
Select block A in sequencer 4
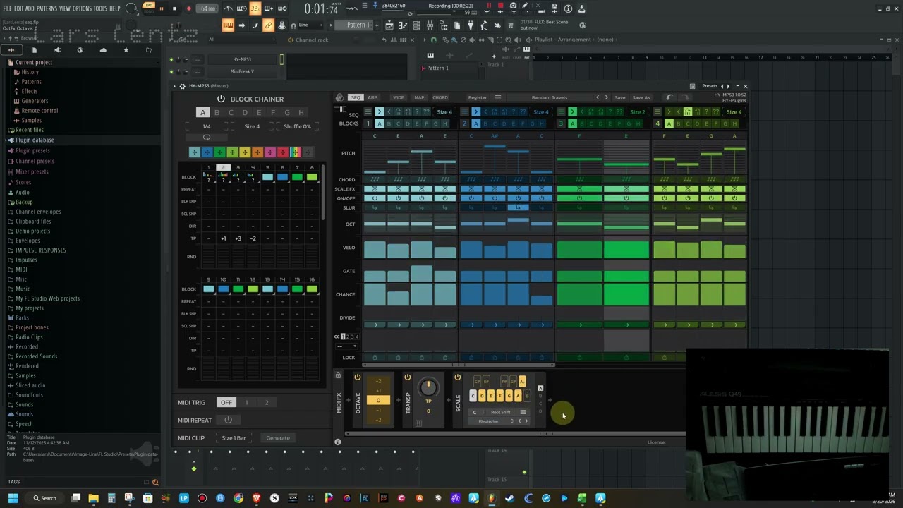pos(669,123)
